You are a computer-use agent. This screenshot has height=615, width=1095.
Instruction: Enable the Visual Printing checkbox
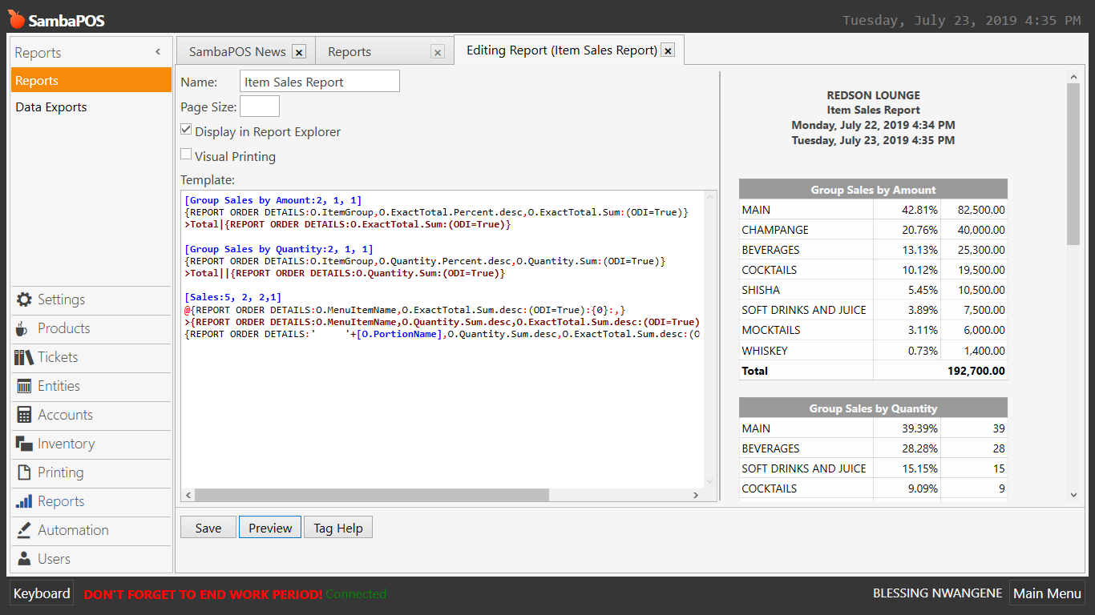186,155
